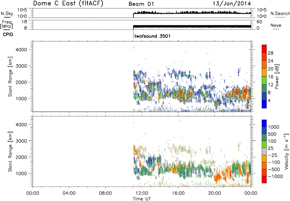
Task: Click the '-1000' velocity color bar value
Action: 275,176
